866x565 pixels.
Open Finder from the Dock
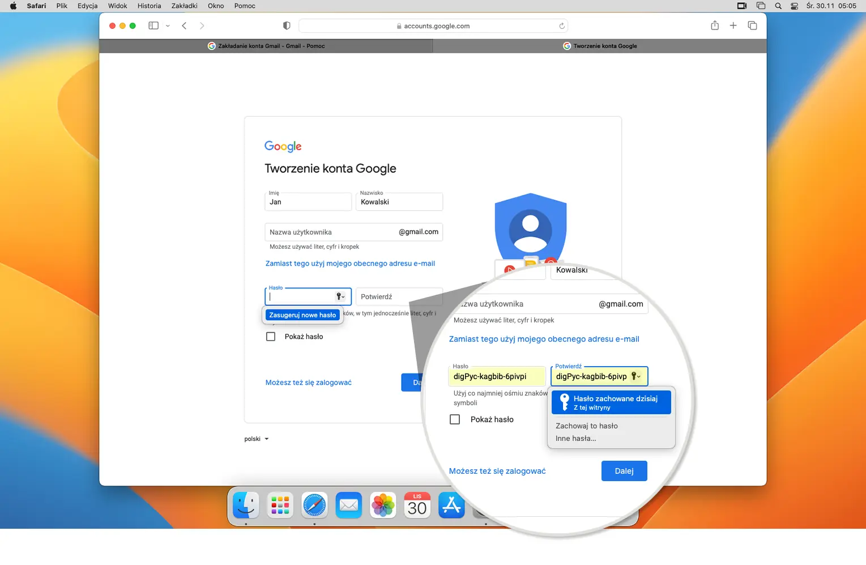click(246, 505)
